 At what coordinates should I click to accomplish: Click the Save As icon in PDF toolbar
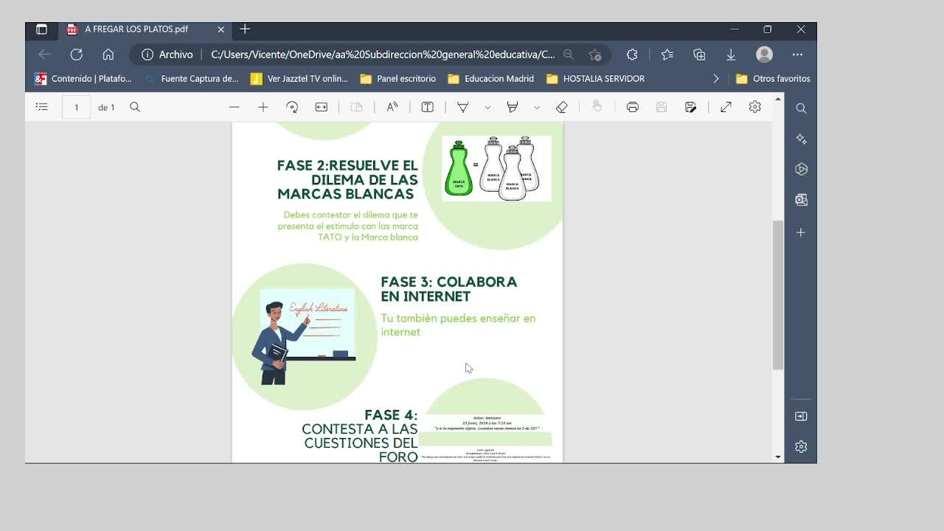click(690, 107)
